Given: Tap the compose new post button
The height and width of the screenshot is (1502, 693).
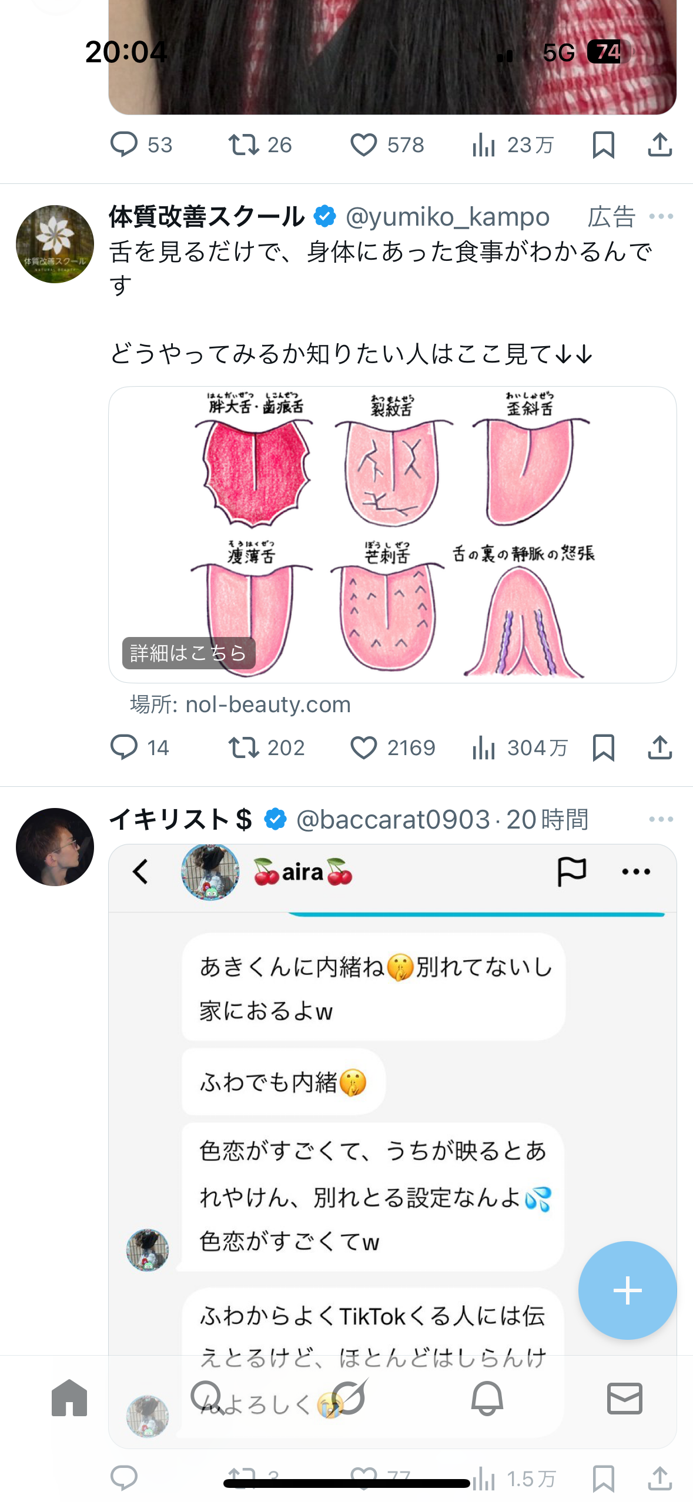Looking at the screenshot, I should (627, 1290).
